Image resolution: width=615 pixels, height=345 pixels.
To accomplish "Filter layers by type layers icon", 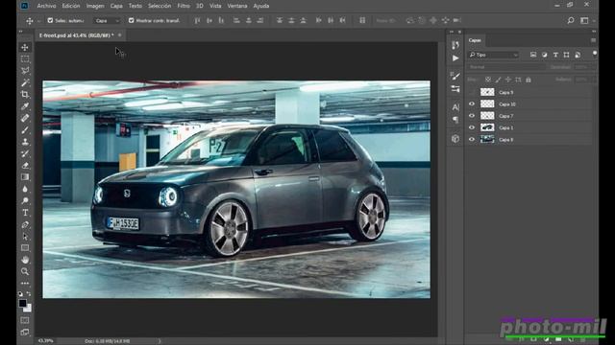I will pos(555,55).
